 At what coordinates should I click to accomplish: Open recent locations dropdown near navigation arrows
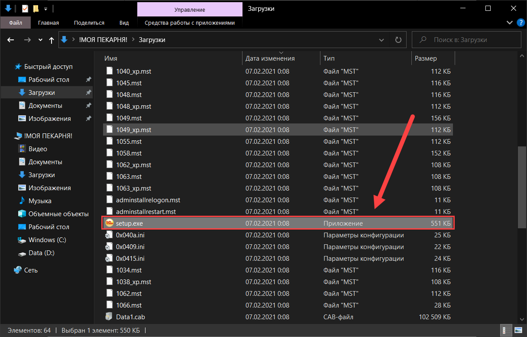click(40, 40)
